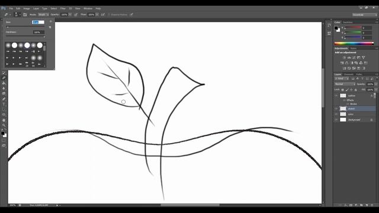This screenshot has width=379, height=213.
Task: Select the Pen tool
Action: pos(4,99)
